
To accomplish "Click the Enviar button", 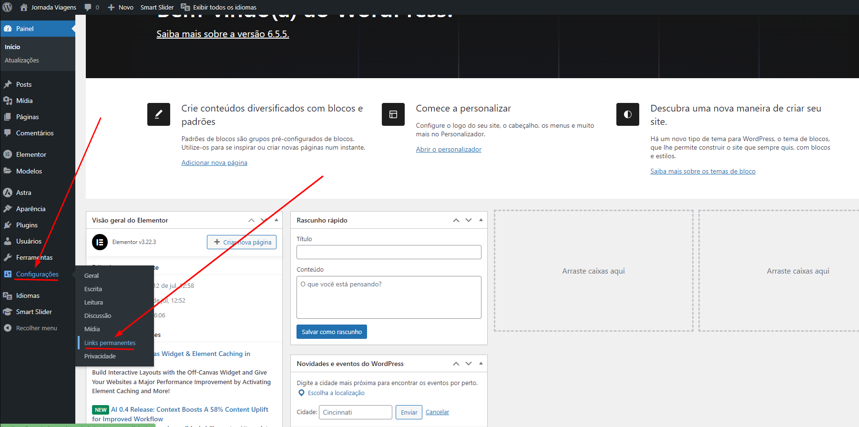I will point(409,412).
